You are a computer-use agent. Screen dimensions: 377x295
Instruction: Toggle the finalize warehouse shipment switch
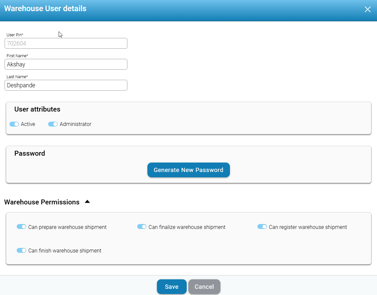click(x=142, y=227)
